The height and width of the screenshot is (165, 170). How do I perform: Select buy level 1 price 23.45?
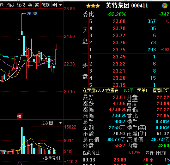point(119,57)
